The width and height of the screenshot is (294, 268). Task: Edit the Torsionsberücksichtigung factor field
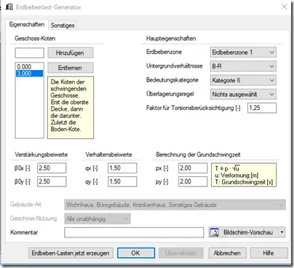pos(262,108)
